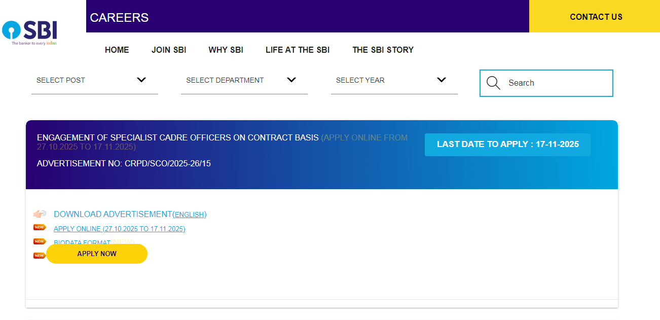The width and height of the screenshot is (660, 320).
Task: Open the WHY SBI page
Action: (226, 50)
